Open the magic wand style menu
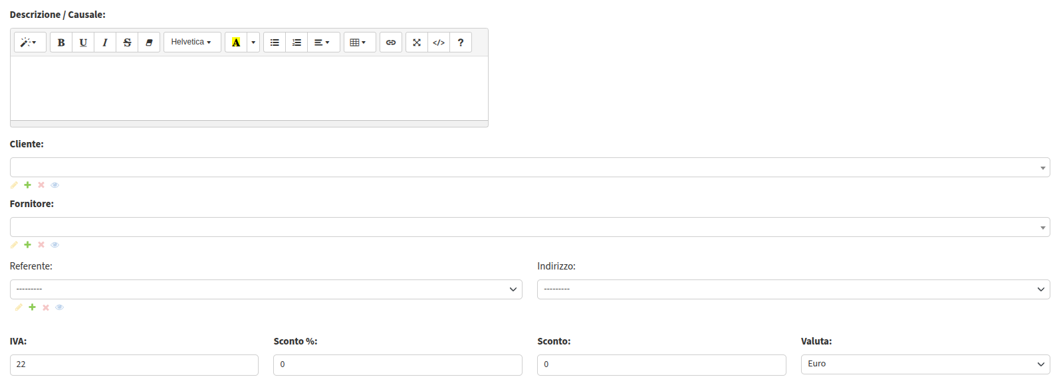 tap(30, 42)
